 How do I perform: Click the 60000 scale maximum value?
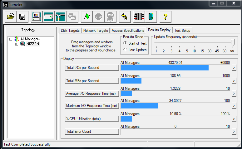pos(225,63)
